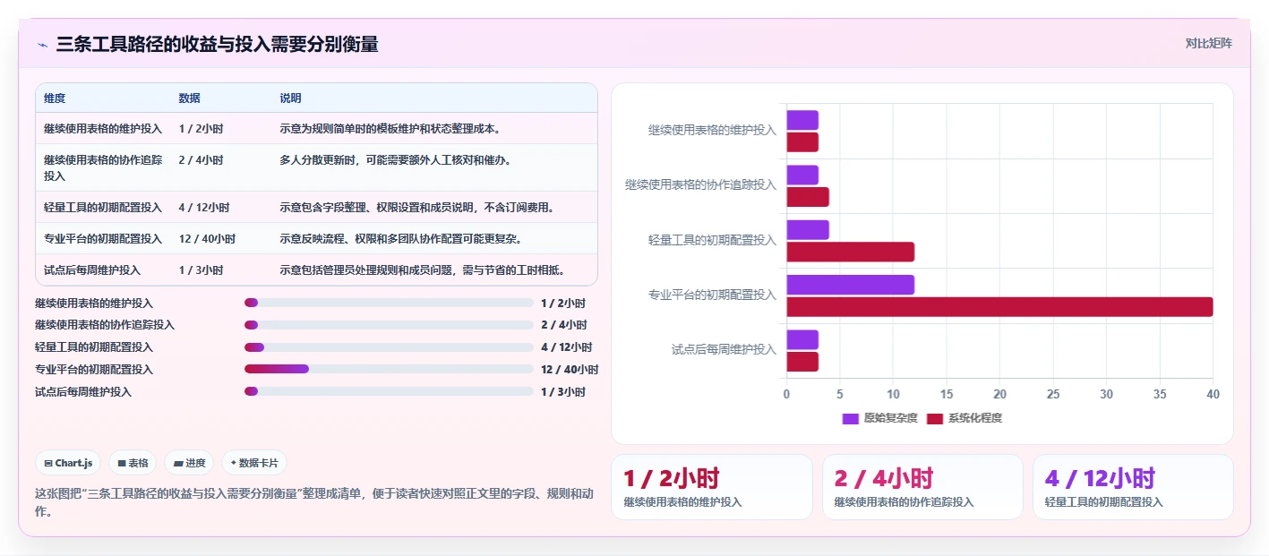Select the 数据卡片 chip
Image resolution: width=1269 pixels, height=556 pixels.
pos(254,463)
